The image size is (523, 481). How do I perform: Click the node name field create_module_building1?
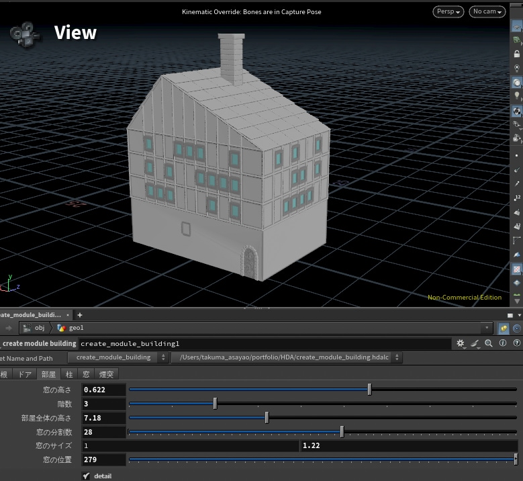point(265,343)
